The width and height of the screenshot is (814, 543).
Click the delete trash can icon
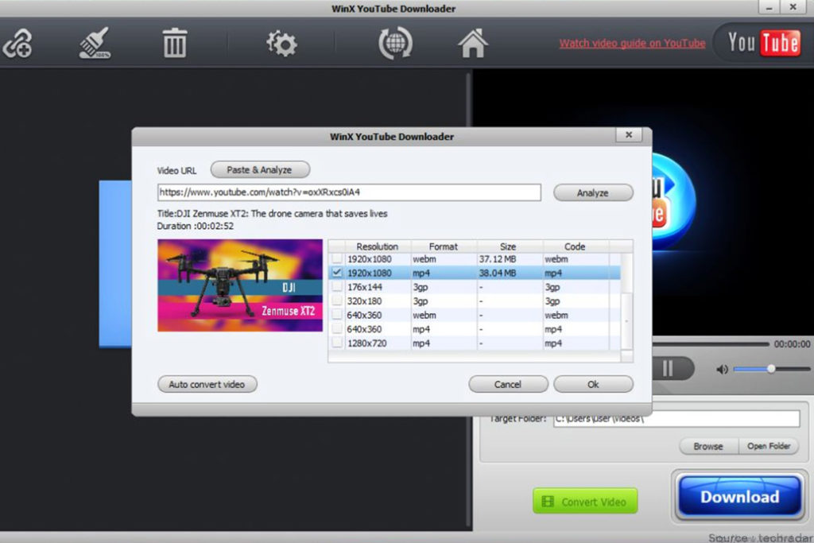click(174, 43)
